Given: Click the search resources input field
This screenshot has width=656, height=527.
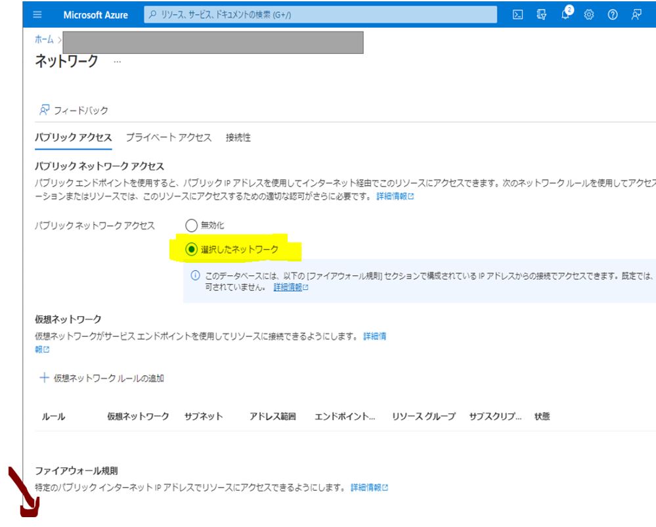Looking at the screenshot, I should (x=320, y=14).
